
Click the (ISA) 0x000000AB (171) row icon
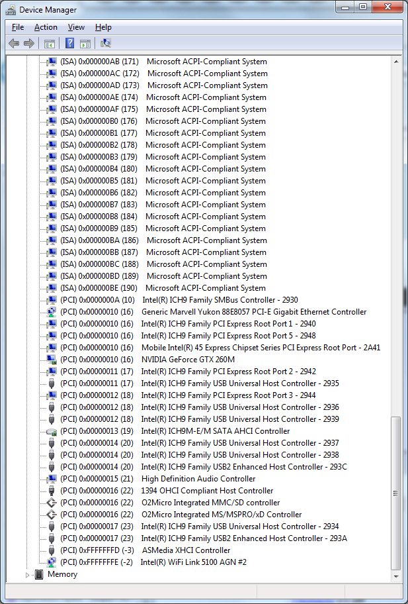click(x=51, y=61)
